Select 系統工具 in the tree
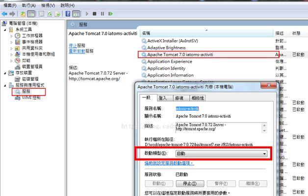Image resolution: width=308 pixels, height=196 pixels. pyautogui.click(x=24, y=29)
